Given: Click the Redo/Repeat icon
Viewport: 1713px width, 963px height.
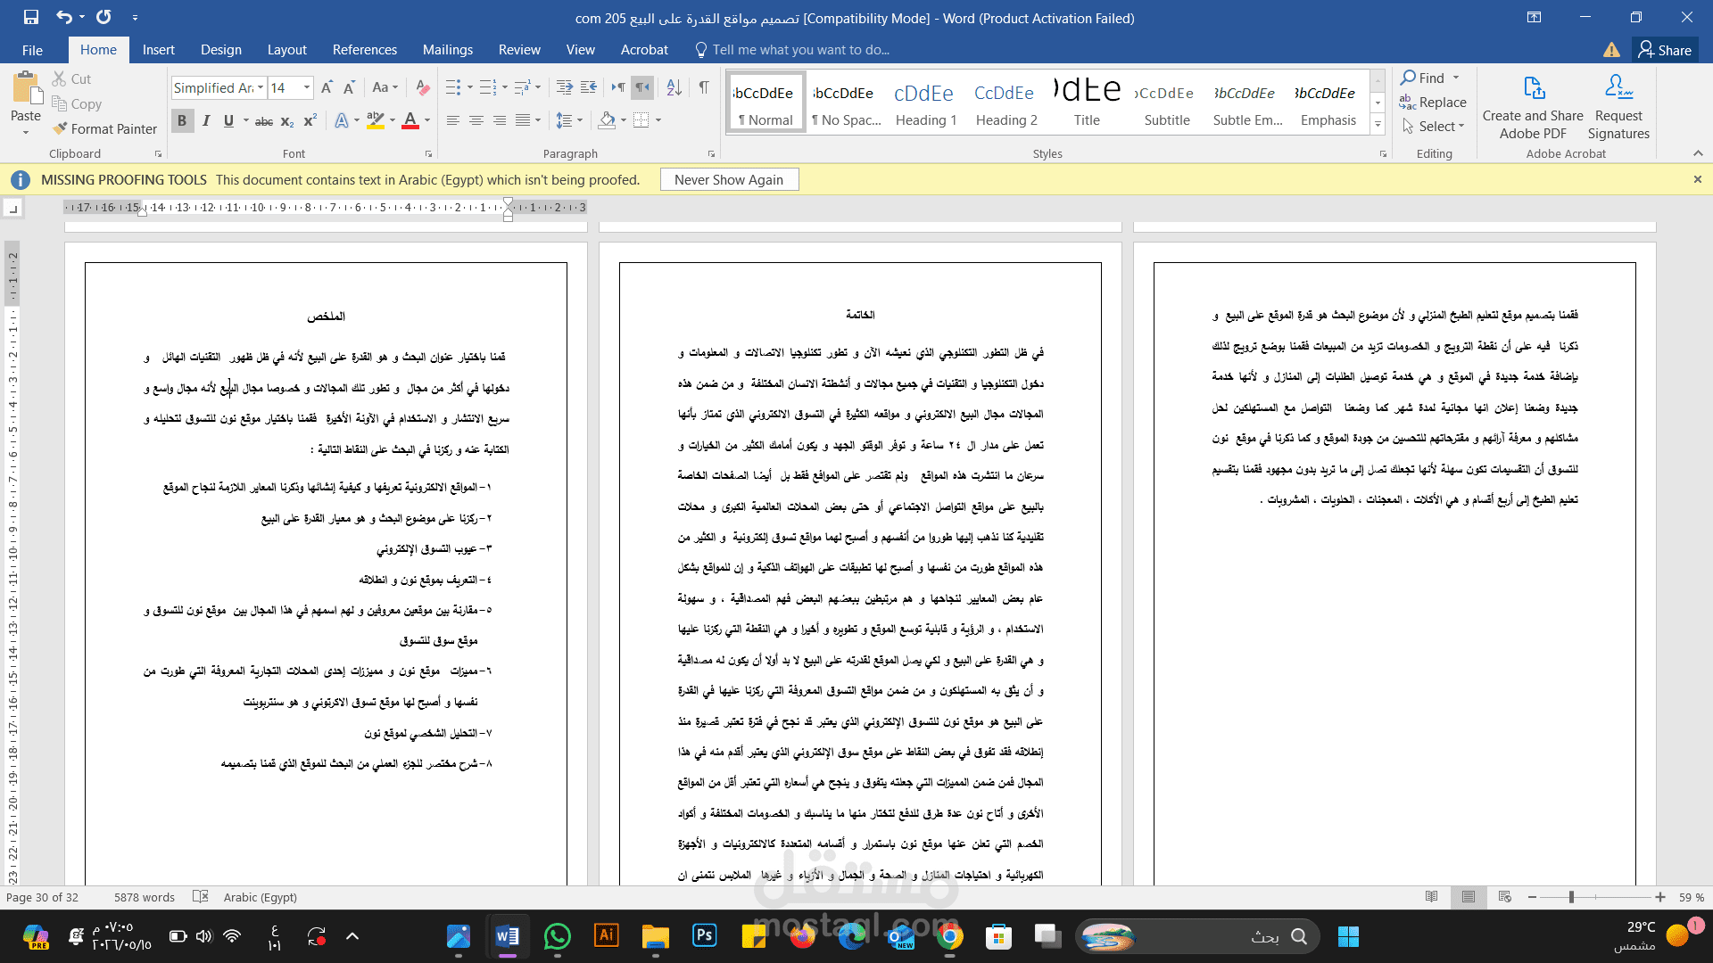Looking at the screenshot, I should pyautogui.click(x=103, y=17).
